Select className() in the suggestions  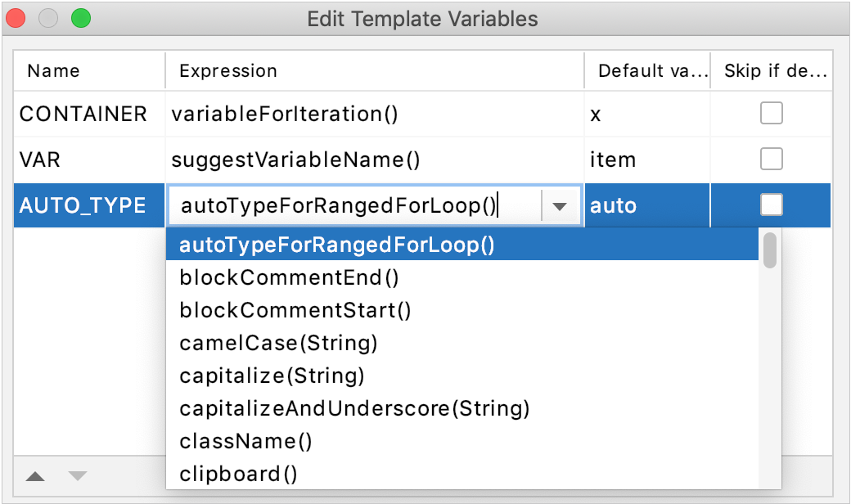245,441
